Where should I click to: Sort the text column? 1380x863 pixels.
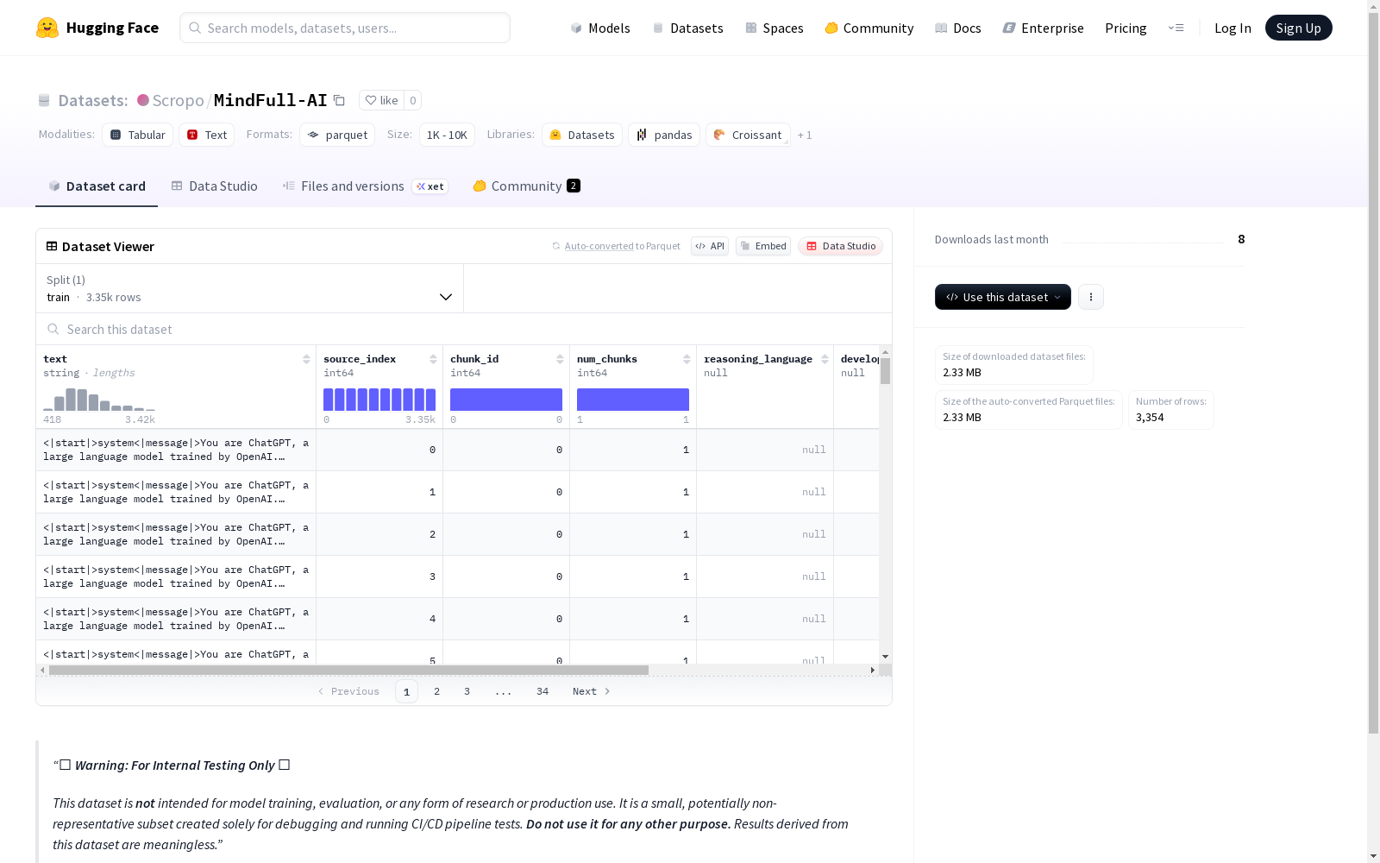point(306,359)
